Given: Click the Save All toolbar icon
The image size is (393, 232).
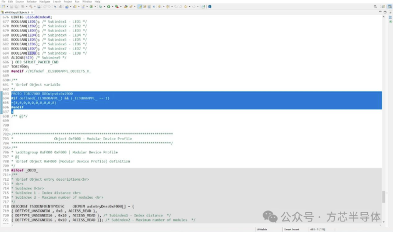Looking at the screenshot, I should [x=16, y=6].
